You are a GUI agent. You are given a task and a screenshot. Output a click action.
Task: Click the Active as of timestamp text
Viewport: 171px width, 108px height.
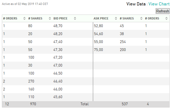click(25, 4)
